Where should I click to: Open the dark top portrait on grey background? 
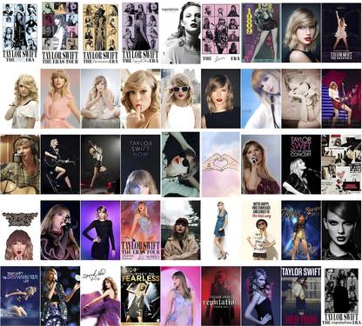pyautogui.click(x=221, y=98)
